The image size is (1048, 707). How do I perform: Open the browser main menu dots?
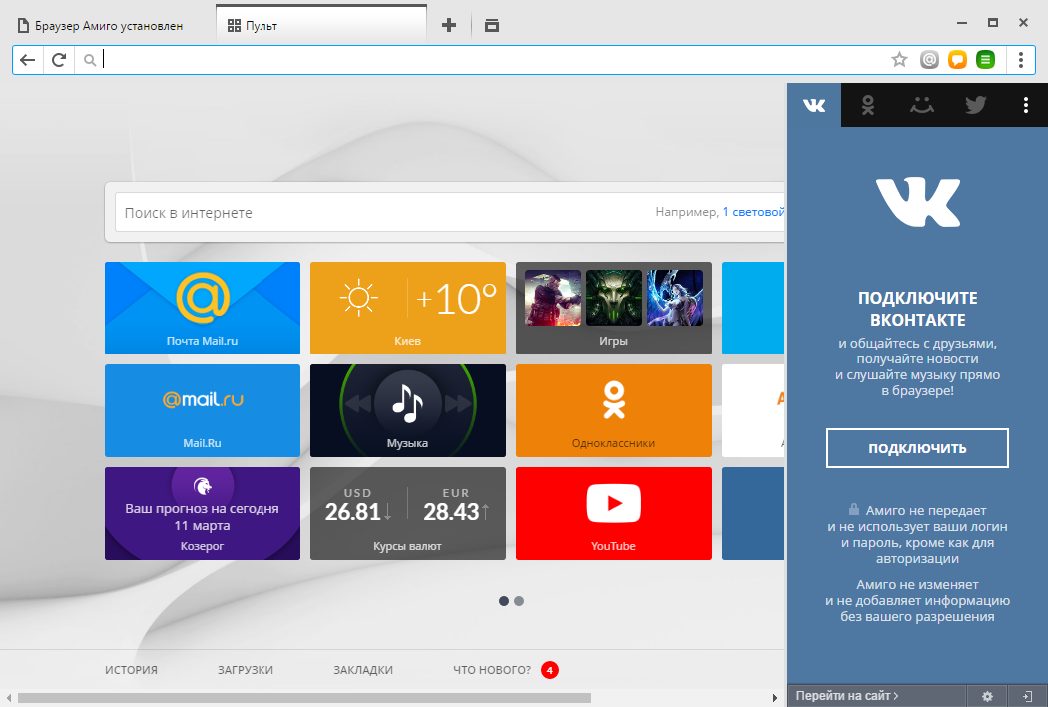pyautogui.click(x=1021, y=60)
